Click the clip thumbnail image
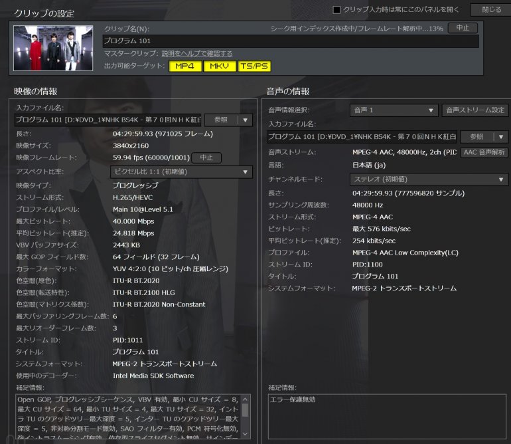 [x=53, y=48]
